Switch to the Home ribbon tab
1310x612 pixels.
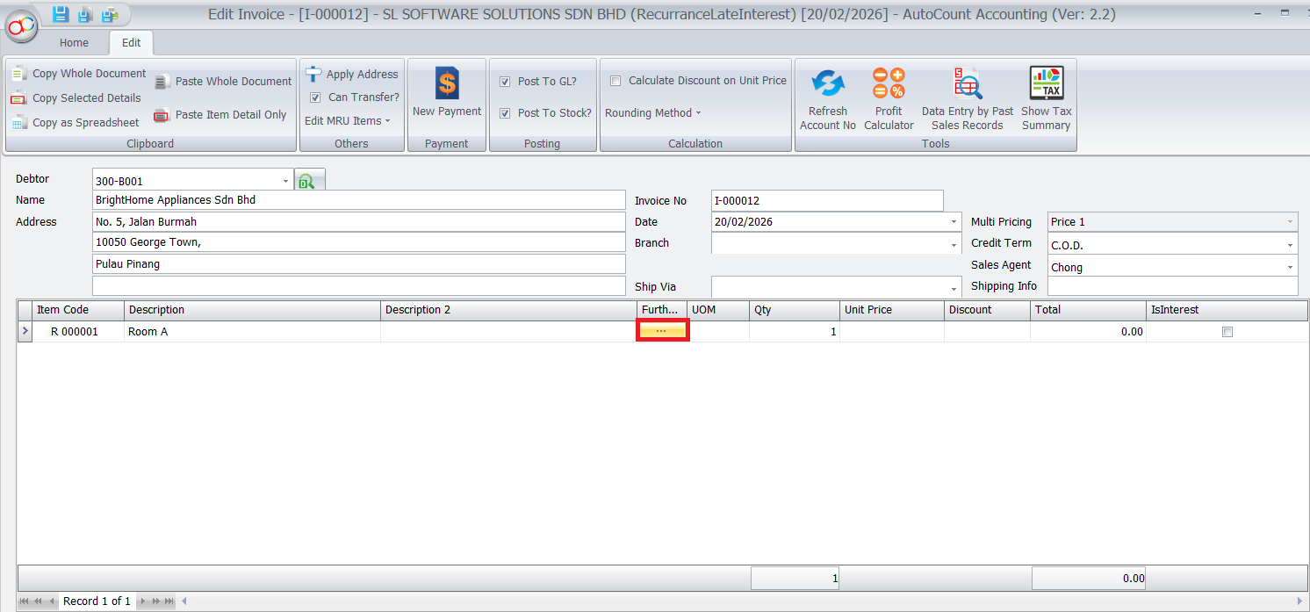coord(74,43)
